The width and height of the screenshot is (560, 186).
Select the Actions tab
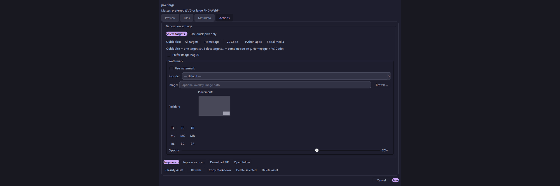[224, 18]
